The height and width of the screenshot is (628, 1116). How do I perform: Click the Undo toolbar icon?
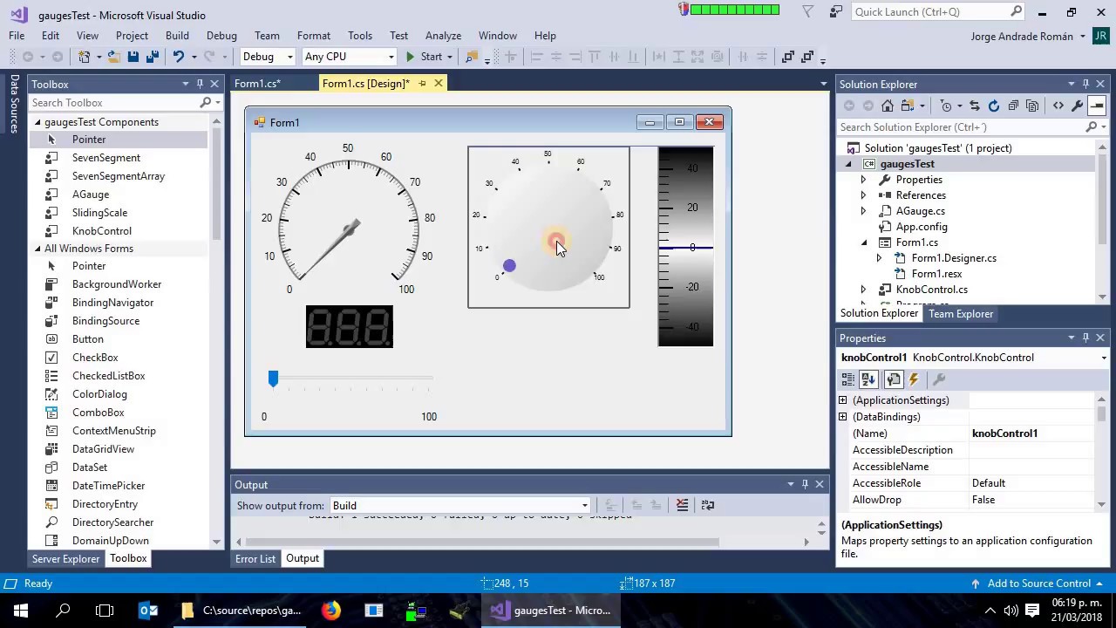pos(178,57)
